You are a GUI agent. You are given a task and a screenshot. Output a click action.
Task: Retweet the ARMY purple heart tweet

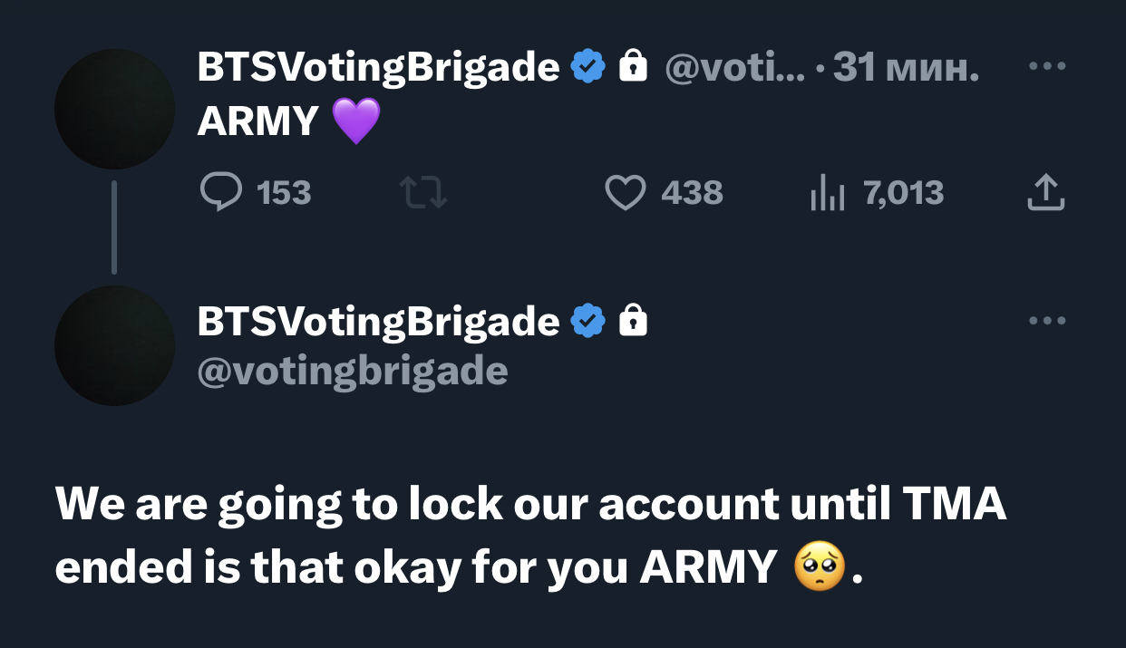click(423, 192)
